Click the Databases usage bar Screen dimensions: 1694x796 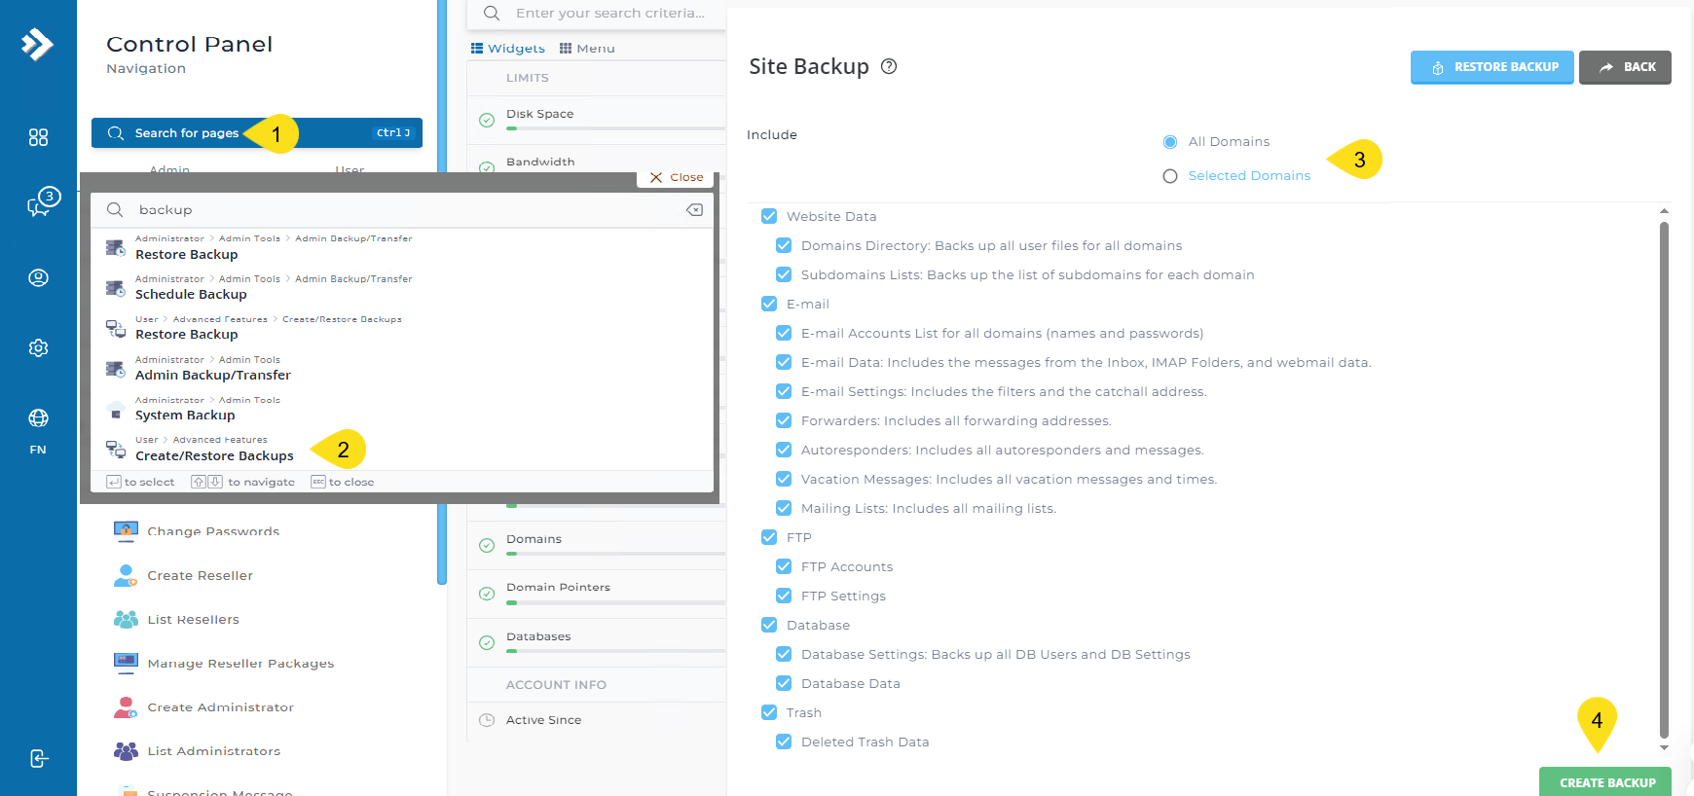[615, 651]
